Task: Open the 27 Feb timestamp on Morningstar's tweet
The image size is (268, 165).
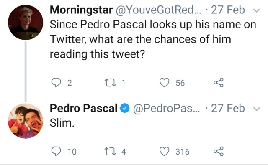Action: pos(228,10)
